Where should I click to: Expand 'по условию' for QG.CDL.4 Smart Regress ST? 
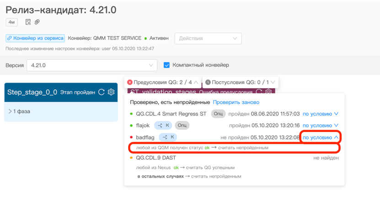(x=321, y=114)
